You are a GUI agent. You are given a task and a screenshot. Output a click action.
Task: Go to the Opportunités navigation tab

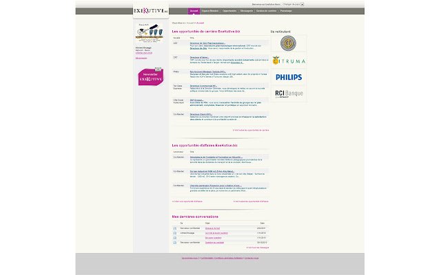tap(229, 11)
